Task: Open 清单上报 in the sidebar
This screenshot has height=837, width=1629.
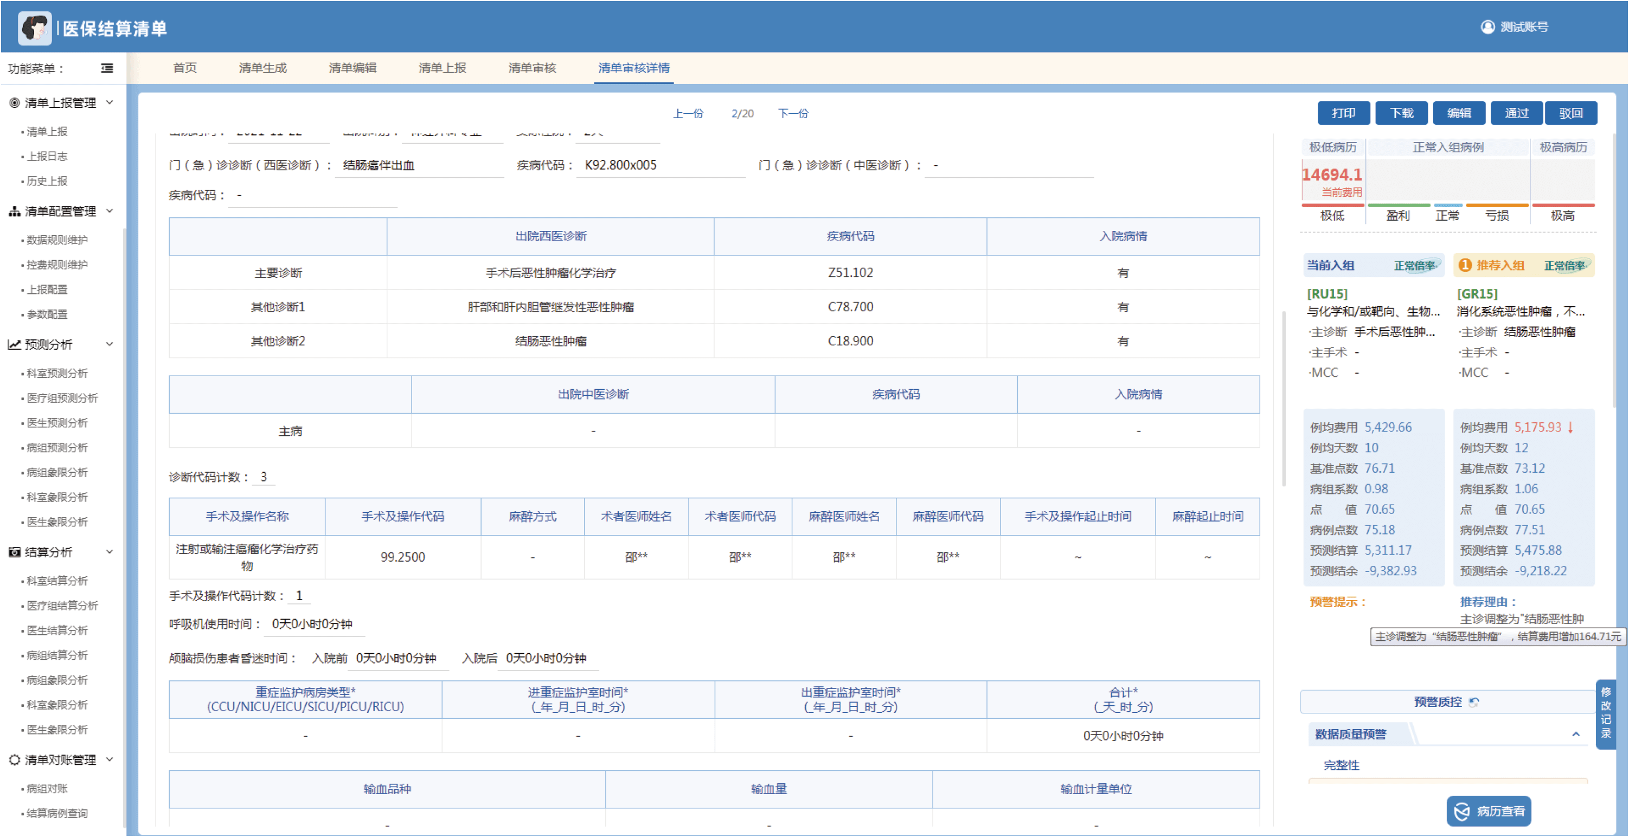Action: (47, 132)
